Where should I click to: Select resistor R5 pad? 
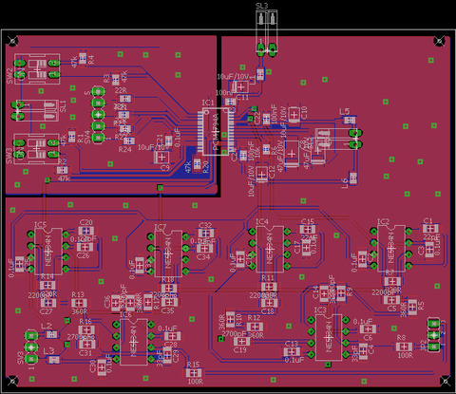412,306
